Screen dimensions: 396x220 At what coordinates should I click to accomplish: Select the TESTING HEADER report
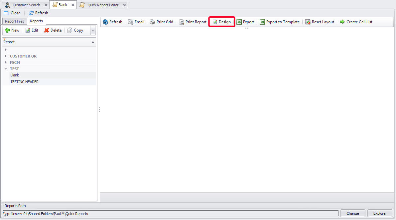pyautogui.click(x=25, y=82)
